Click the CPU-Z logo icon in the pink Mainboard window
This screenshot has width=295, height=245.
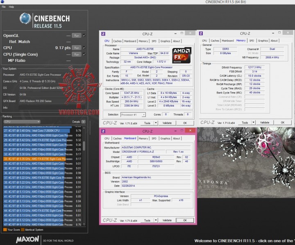103,131
